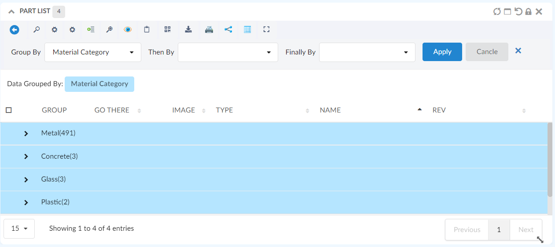The height and width of the screenshot is (247, 555).
Task: Open the Then By combo box
Action: click(x=228, y=52)
